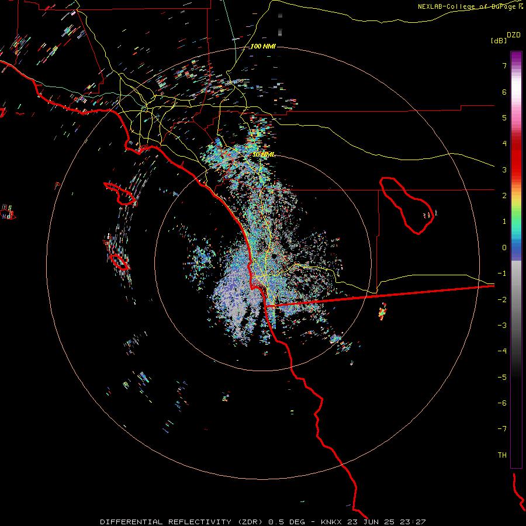This screenshot has width=526, height=526.
Task: Click the -2 value on the scale
Action: (x=502, y=299)
